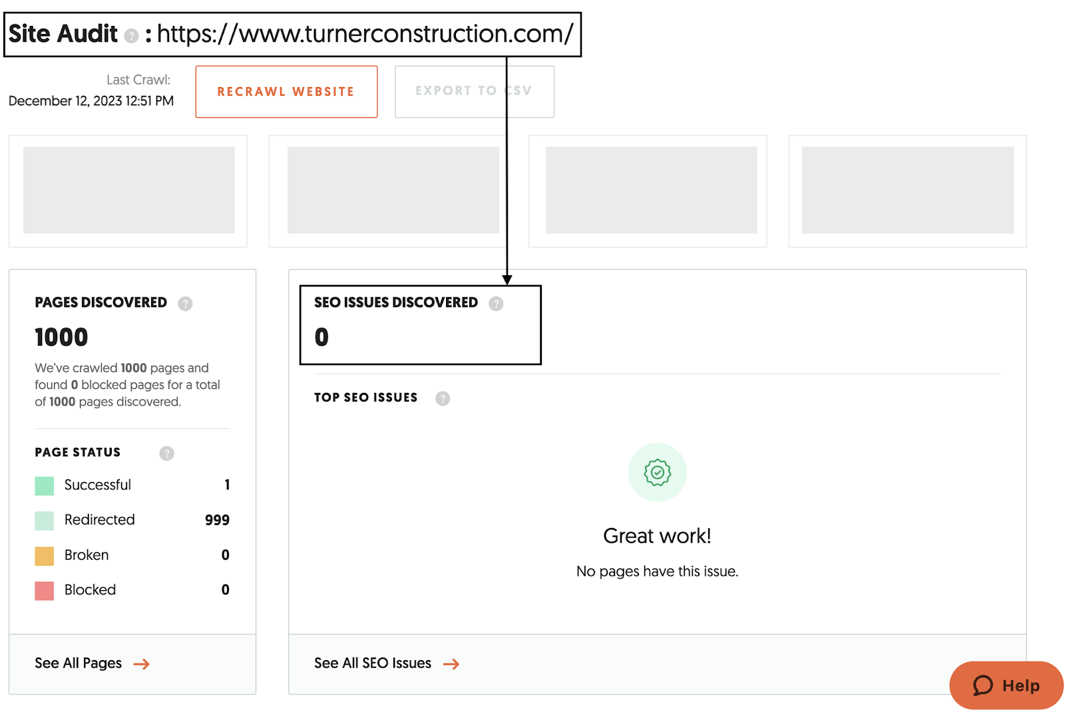
Task: Click arrow icon next to See All SEO Issues
Action: point(451,664)
